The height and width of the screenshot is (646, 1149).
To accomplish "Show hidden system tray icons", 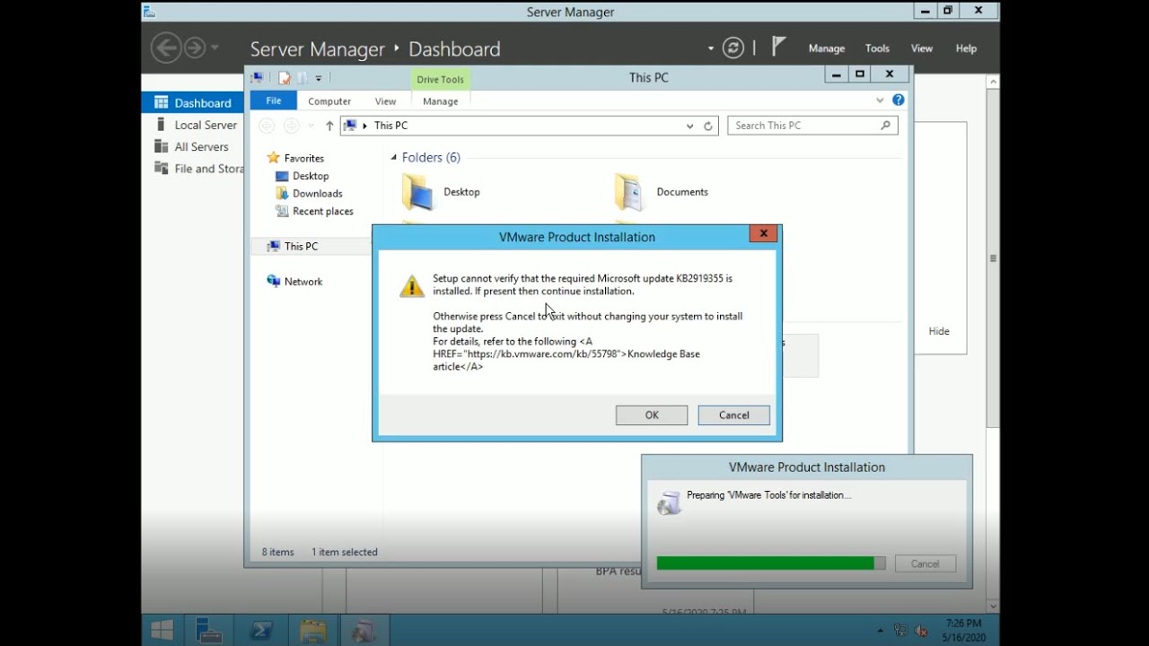I will [x=880, y=631].
